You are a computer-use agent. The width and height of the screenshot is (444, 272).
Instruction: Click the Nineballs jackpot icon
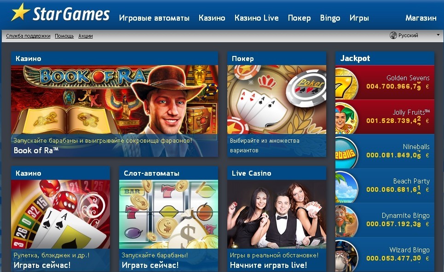(x=346, y=153)
